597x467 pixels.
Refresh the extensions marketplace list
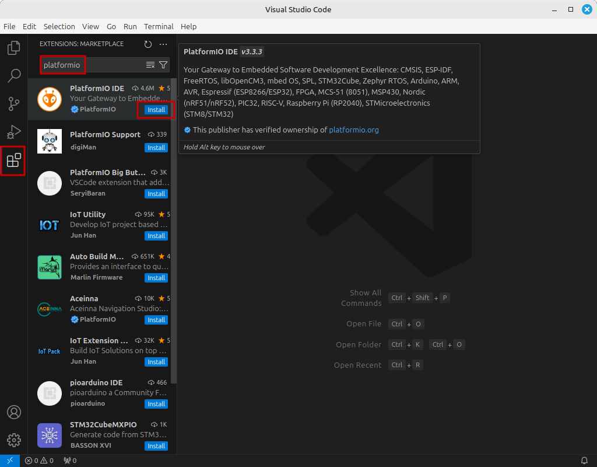coord(148,44)
